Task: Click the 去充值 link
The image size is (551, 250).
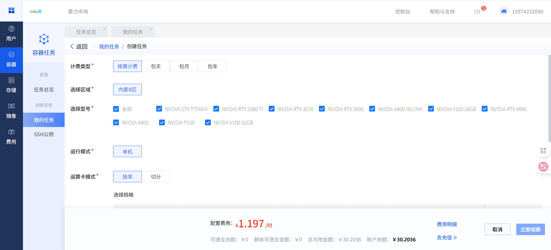Action: coord(447,237)
